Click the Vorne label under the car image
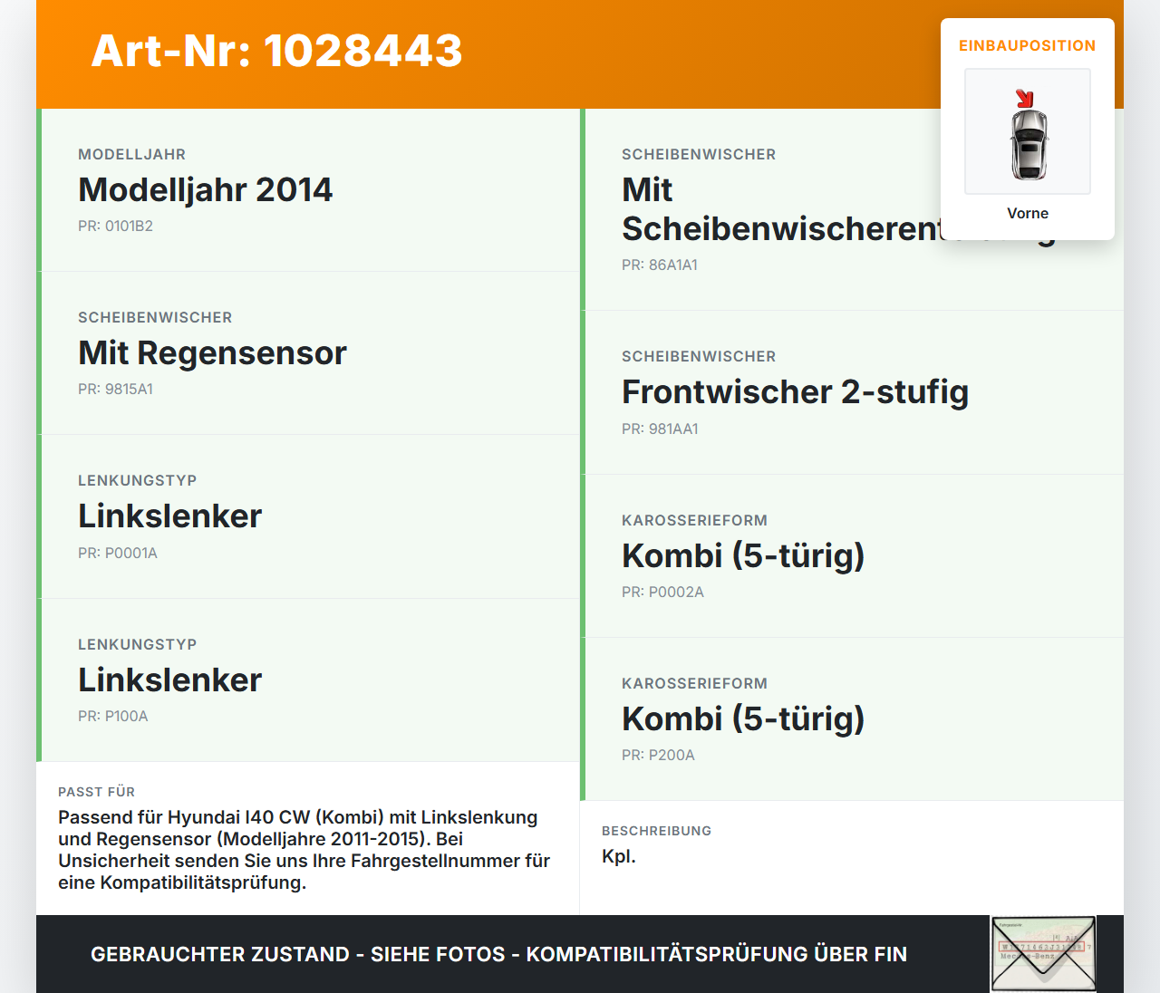 (x=1027, y=213)
